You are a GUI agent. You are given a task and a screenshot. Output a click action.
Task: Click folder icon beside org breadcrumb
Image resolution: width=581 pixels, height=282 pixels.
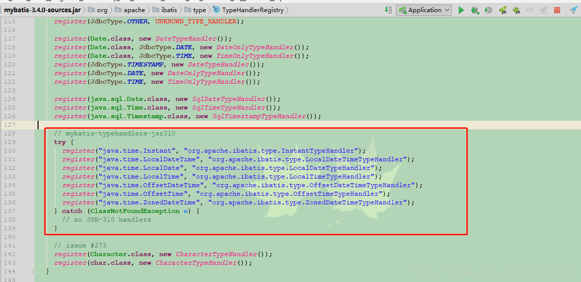[91, 10]
